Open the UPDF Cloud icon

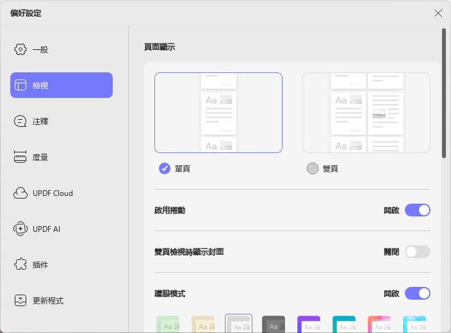click(20, 193)
